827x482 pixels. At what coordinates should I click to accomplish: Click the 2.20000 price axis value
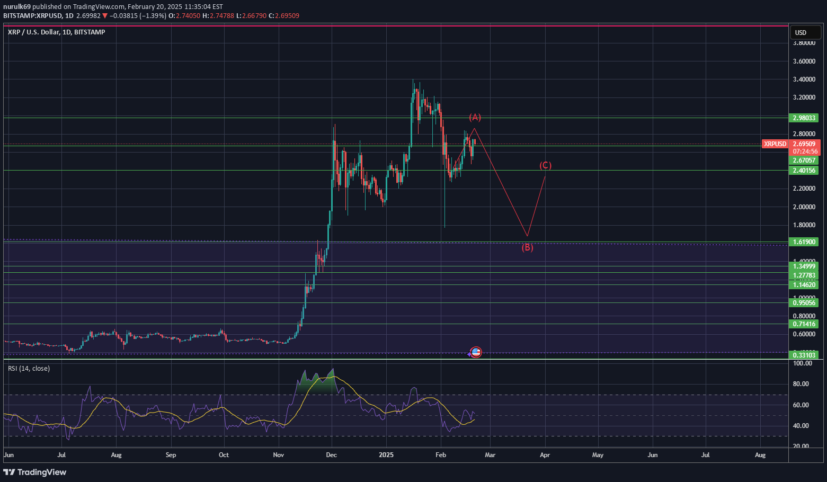tap(804, 189)
